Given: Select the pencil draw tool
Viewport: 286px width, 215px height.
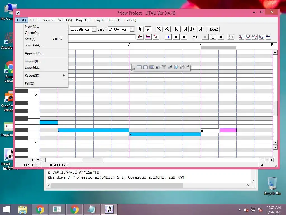Looking at the screenshot, I should click(x=148, y=29).
